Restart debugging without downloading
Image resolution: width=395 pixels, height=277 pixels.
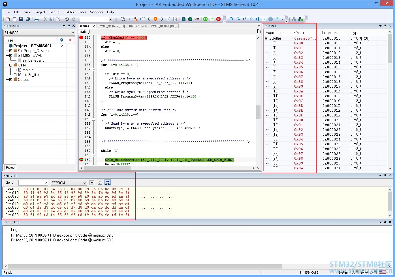tap(212, 19)
